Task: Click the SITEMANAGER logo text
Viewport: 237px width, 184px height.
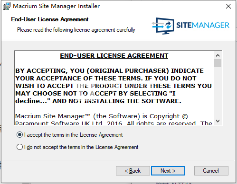Action: coord(203,25)
